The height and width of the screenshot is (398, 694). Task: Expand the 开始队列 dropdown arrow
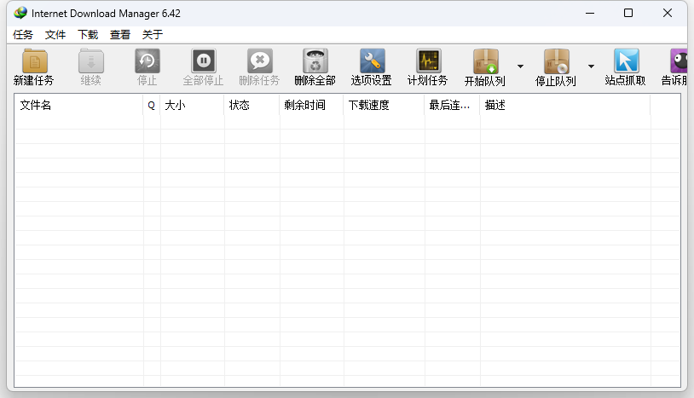520,66
